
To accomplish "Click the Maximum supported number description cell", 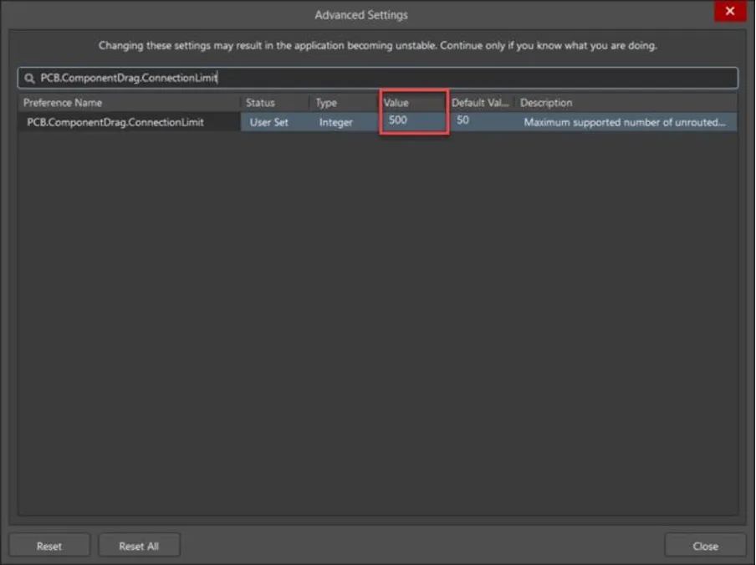I will [626, 122].
